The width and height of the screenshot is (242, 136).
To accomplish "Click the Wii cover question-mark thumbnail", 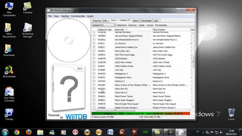I will pos(69,88).
